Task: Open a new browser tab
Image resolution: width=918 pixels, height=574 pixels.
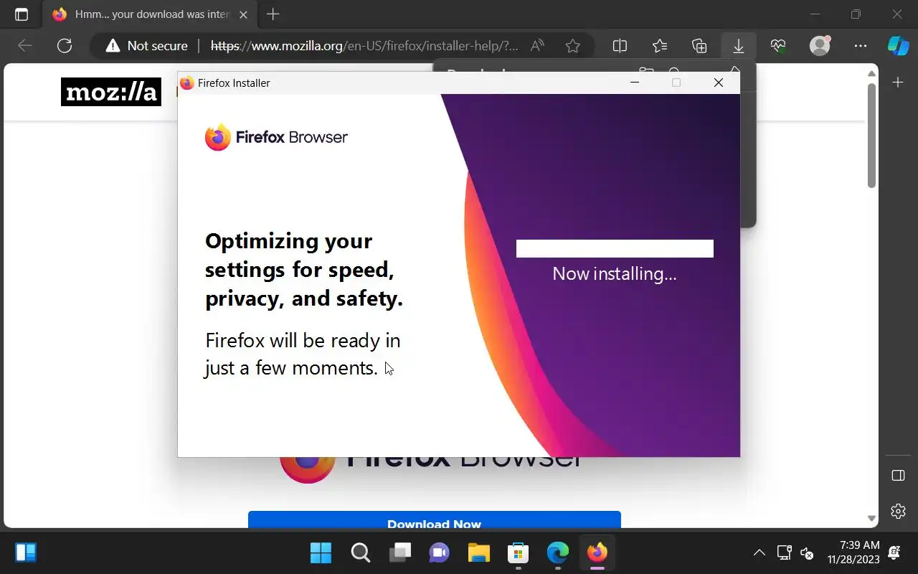Action: pos(273,14)
